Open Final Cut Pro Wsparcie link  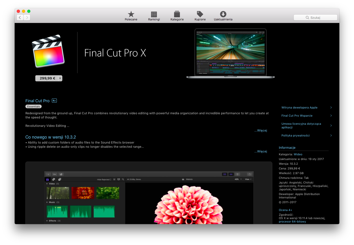[x=297, y=116]
